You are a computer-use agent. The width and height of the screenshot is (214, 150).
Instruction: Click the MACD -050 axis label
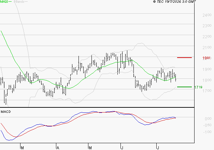pos(207,125)
